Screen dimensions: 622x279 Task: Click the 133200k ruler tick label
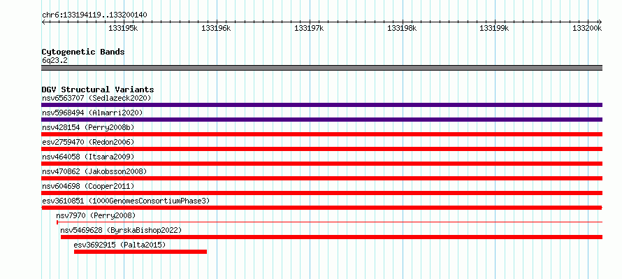pos(588,28)
